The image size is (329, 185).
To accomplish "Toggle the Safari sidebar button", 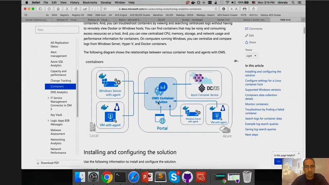I will [x=40, y=9].
